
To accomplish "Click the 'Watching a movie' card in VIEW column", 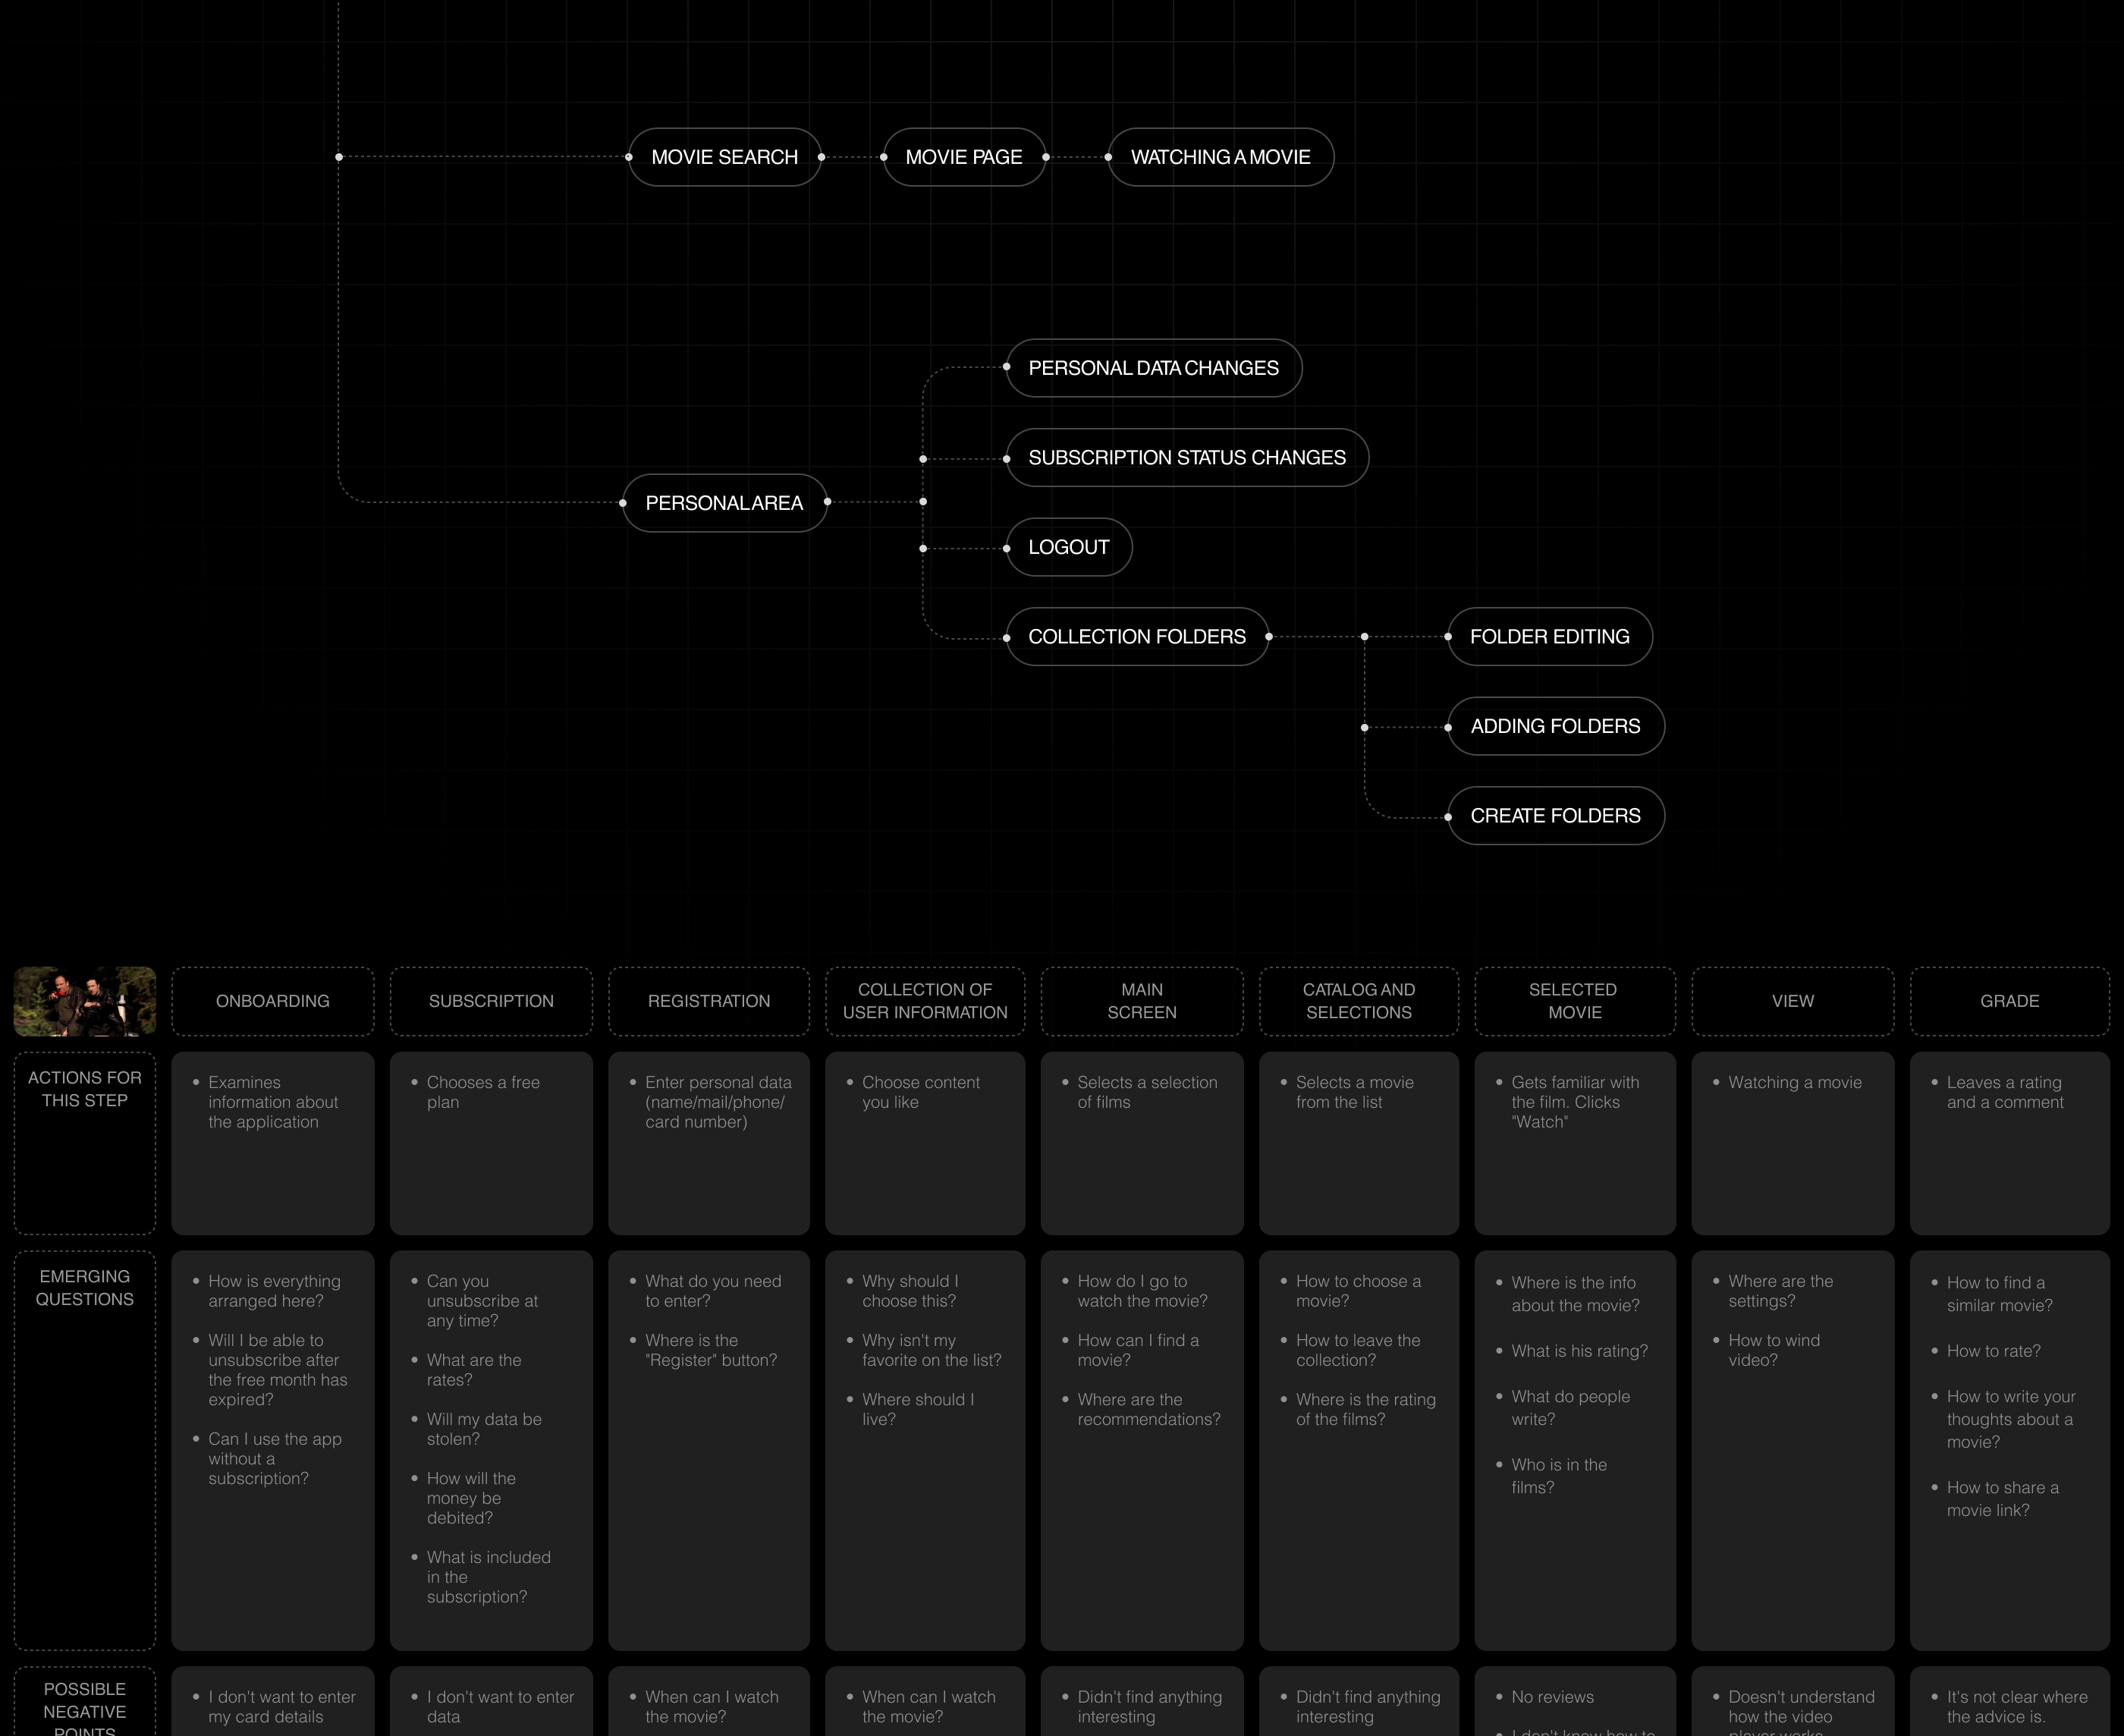I will tap(1793, 1142).
